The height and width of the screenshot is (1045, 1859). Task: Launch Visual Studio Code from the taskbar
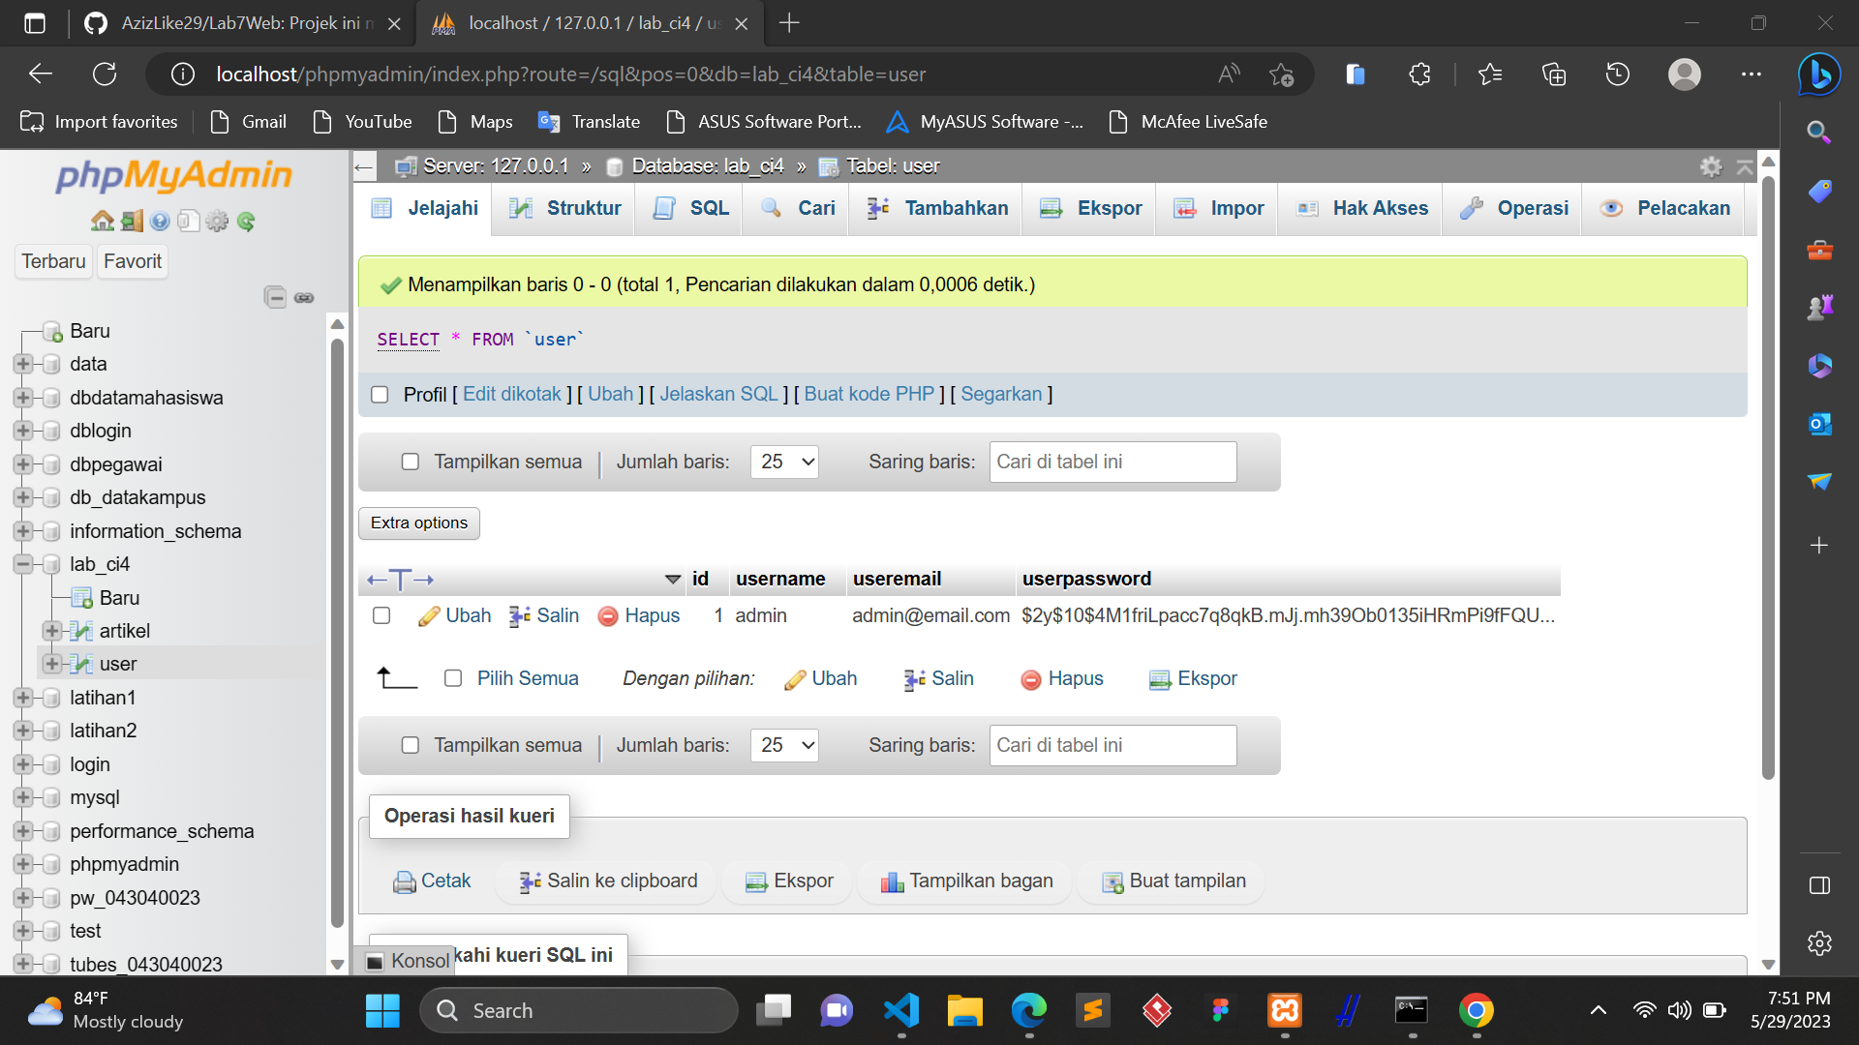pyautogui.click(x=900, y=1009)
